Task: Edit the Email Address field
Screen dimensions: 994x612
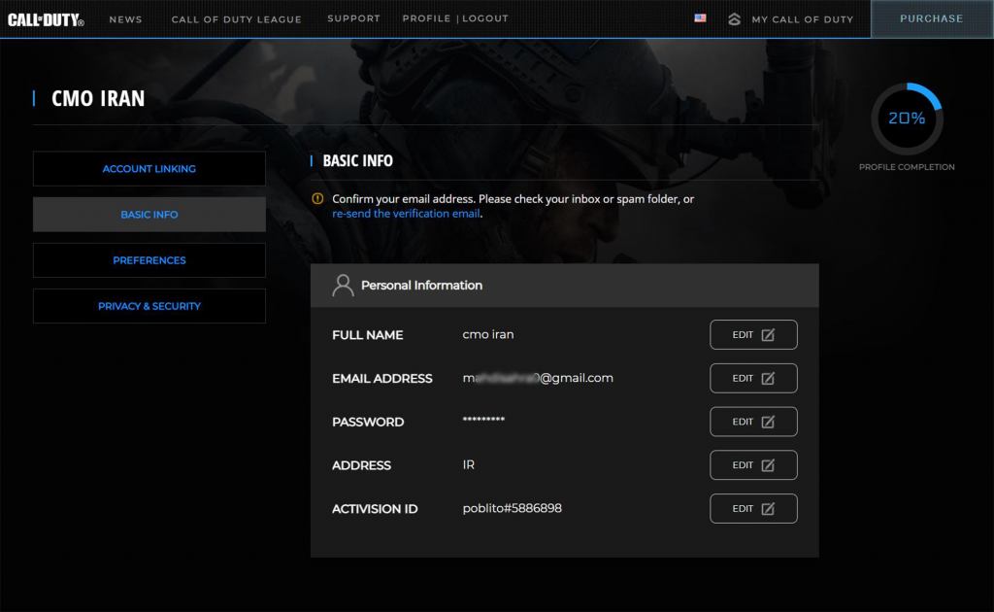Action: pyautogui.click(x=753, y=379)
